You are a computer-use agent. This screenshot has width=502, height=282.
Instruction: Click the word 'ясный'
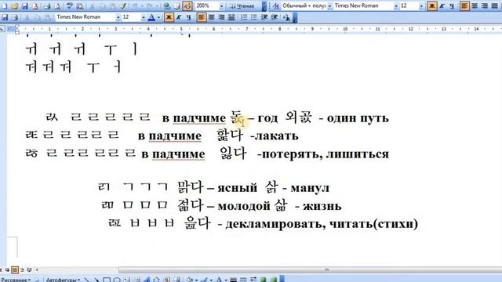[237, 188]
